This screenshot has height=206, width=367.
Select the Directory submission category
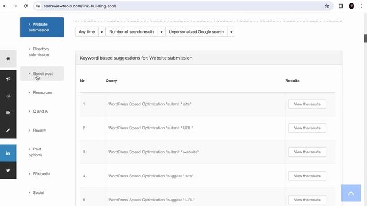42,52
